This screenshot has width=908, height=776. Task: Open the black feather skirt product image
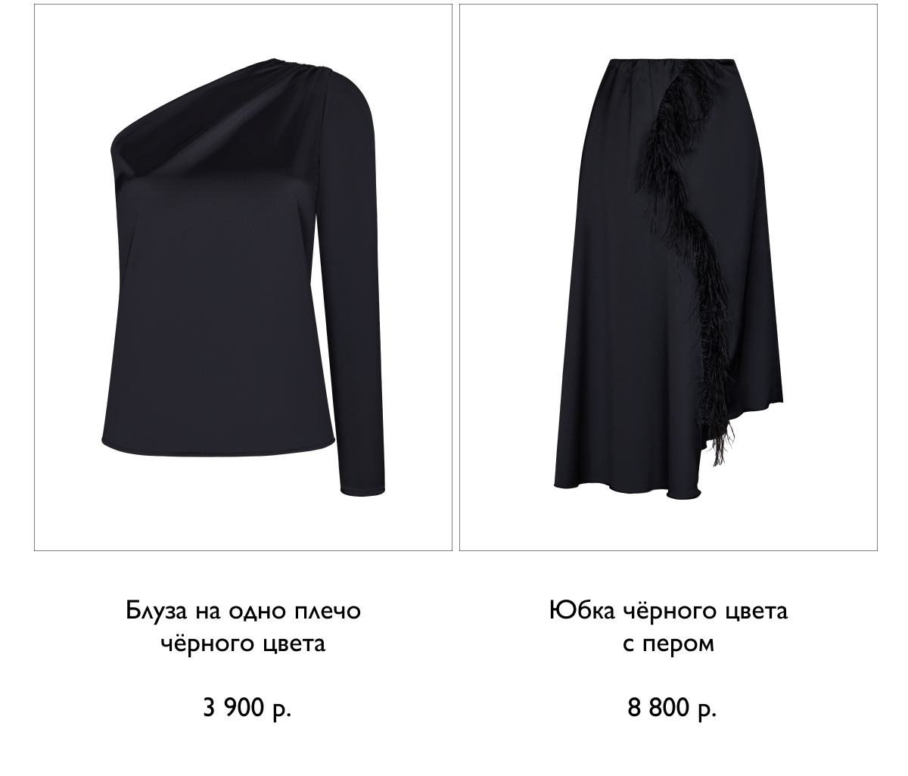tap(668, 277)
